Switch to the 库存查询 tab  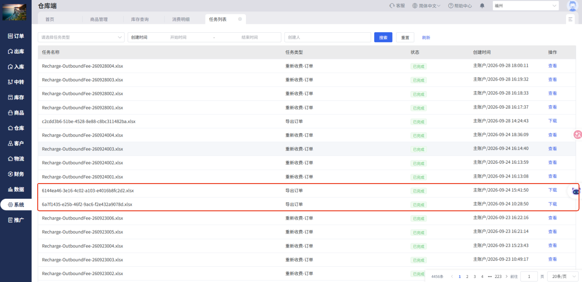pyautogui.click(x=140, y=19)
